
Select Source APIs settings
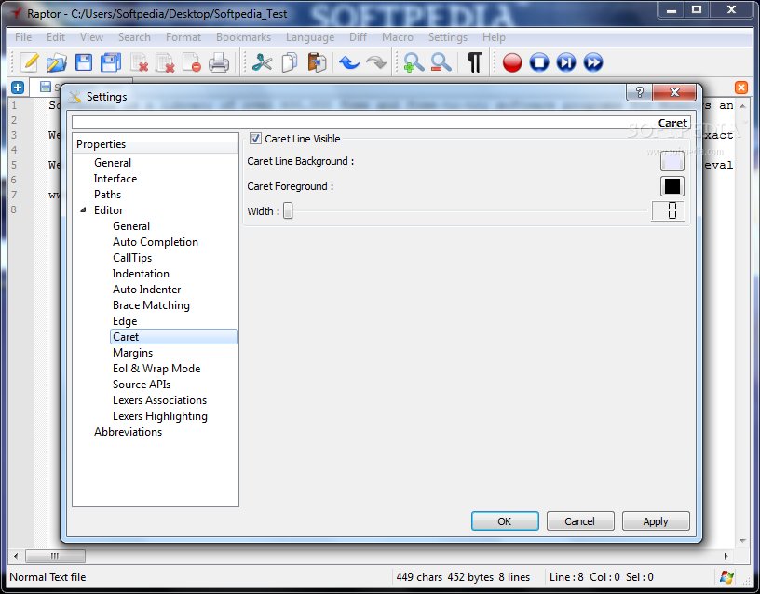(x=141, y=385)
